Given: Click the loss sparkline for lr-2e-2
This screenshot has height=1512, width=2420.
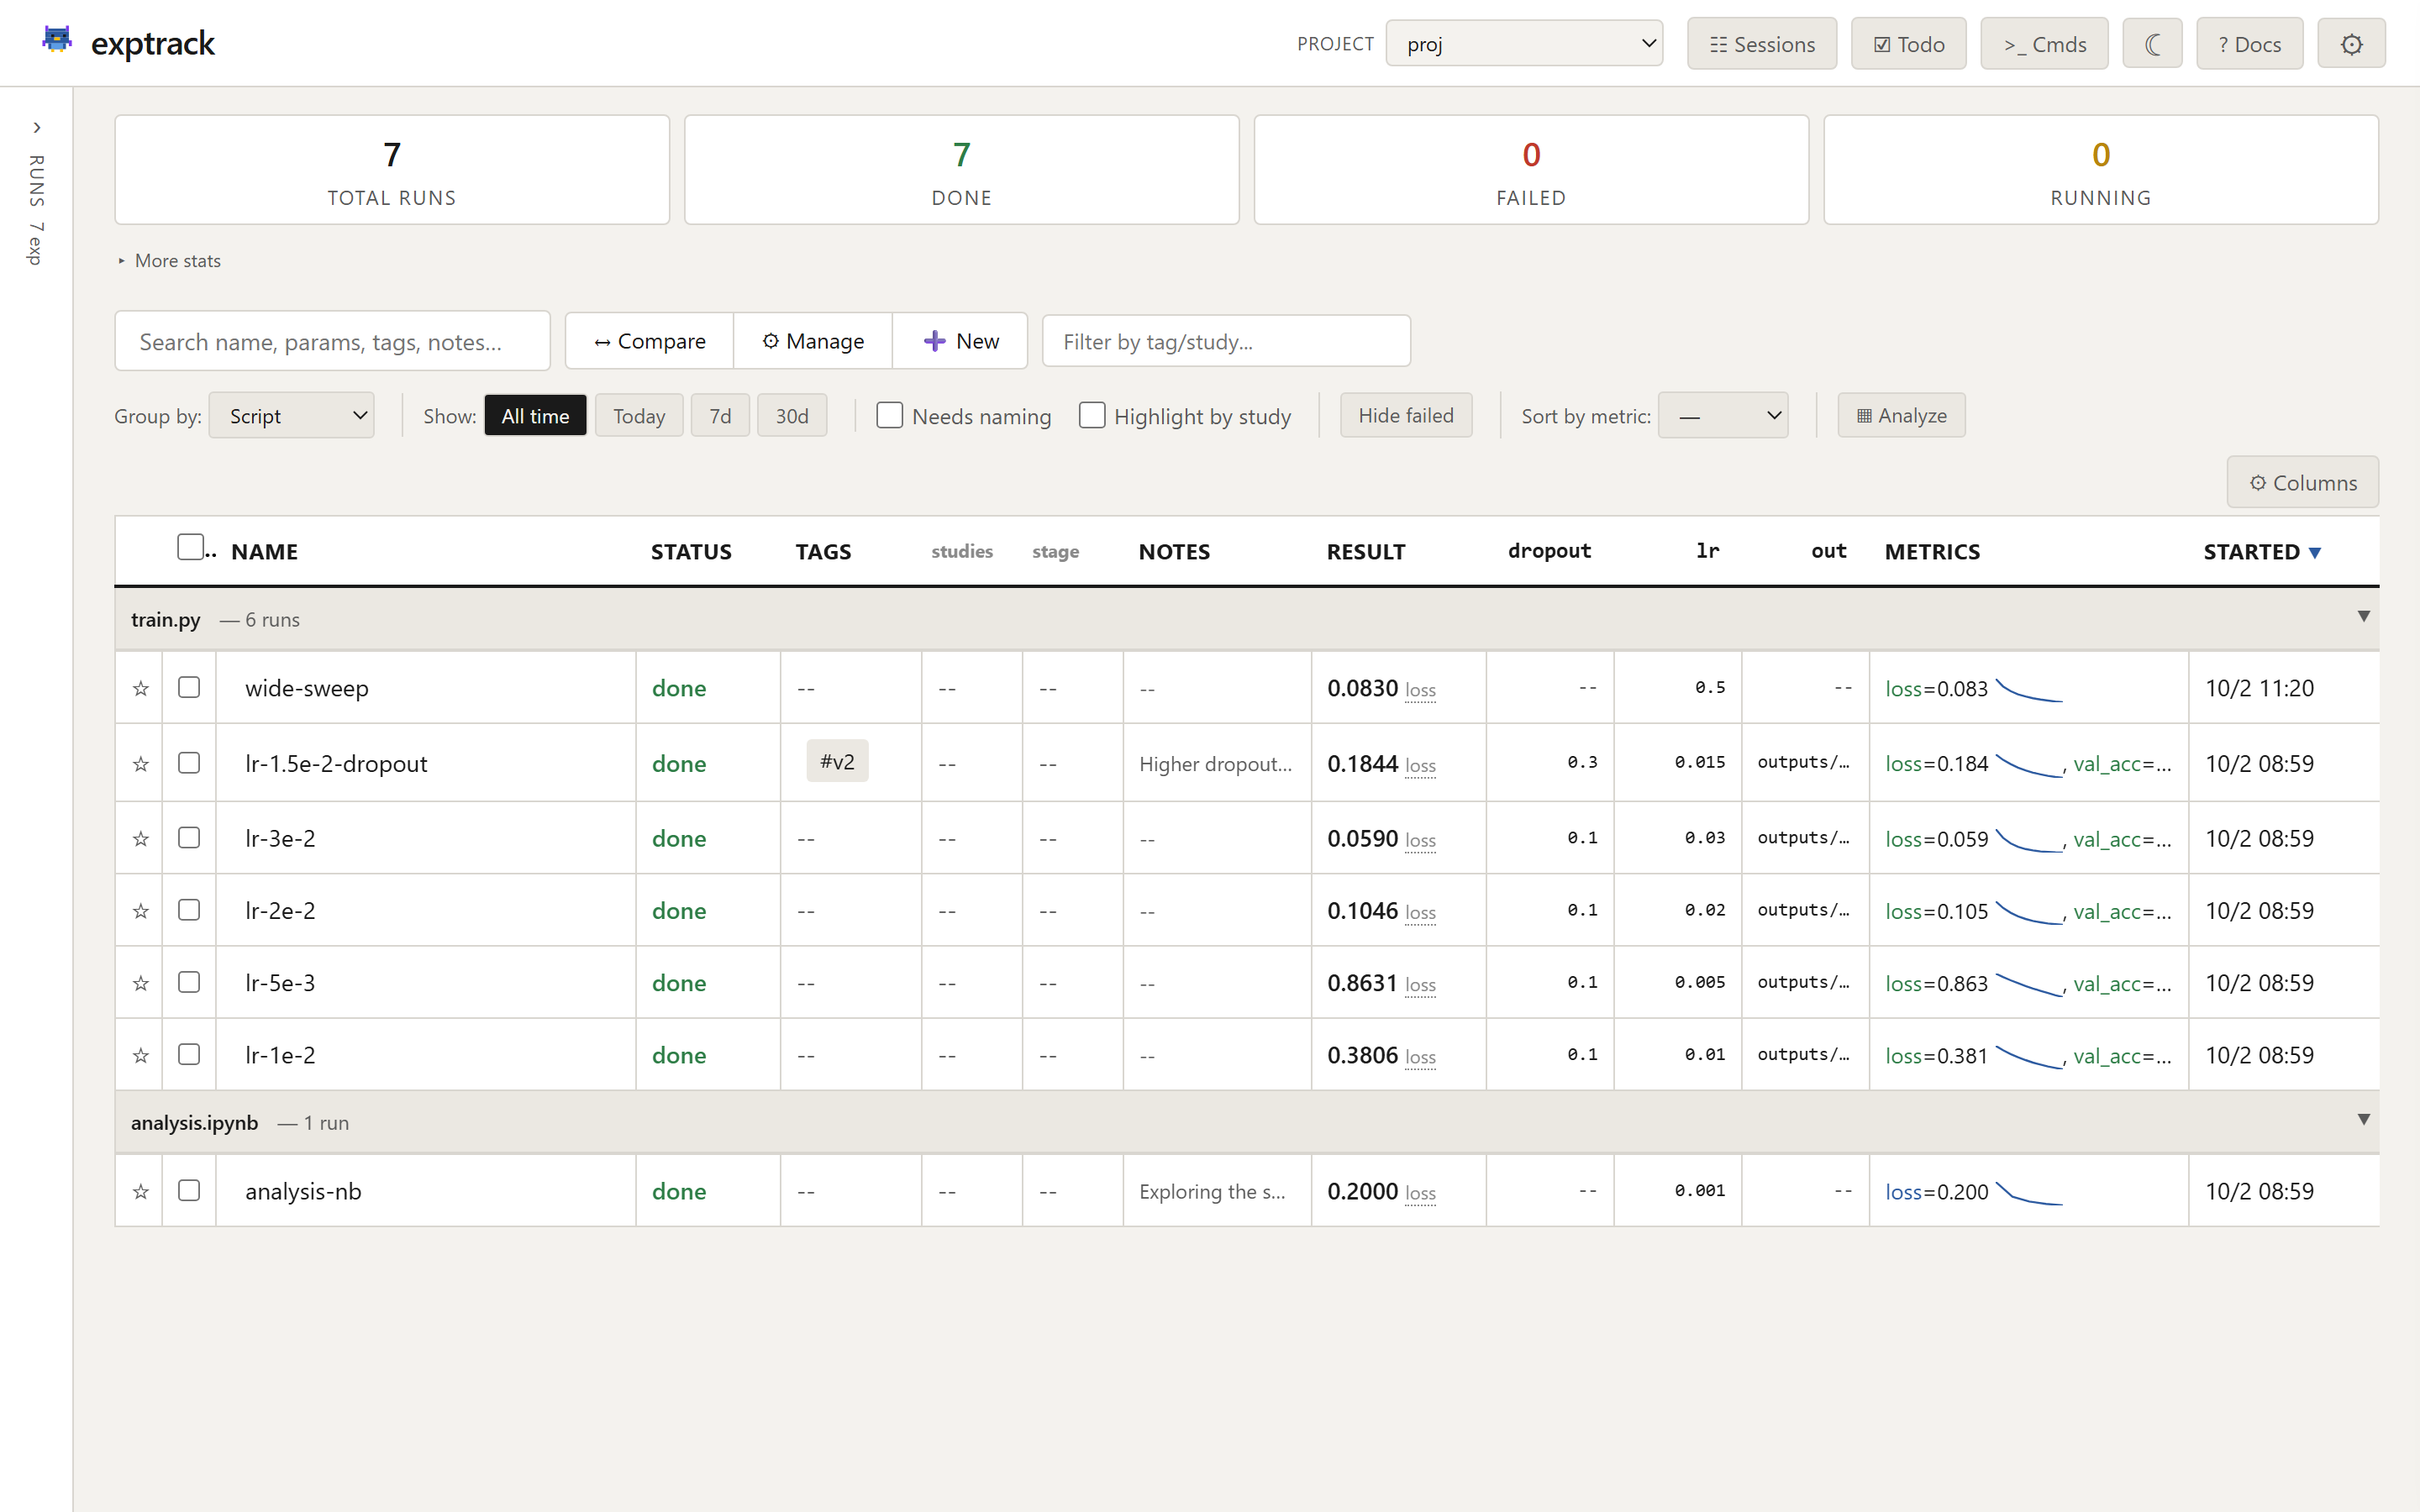Looking at the screenshot, I should pyautogui.click(x=2029, y=913).
